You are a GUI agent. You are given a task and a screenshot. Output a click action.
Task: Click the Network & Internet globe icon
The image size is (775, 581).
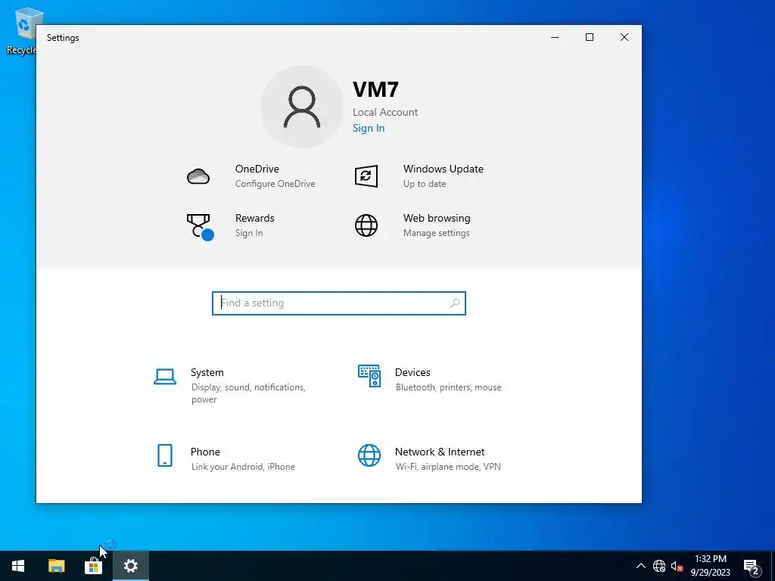pyautogui.click(x=369, y=455)
